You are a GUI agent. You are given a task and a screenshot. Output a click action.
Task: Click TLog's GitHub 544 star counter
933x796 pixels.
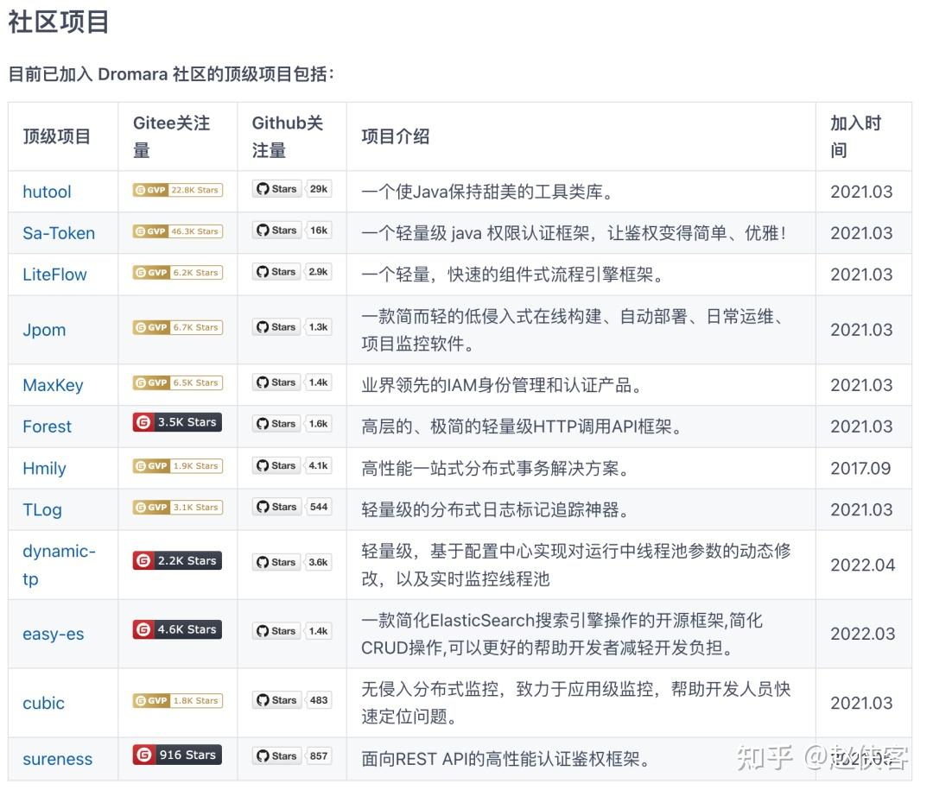pos(318,507)
